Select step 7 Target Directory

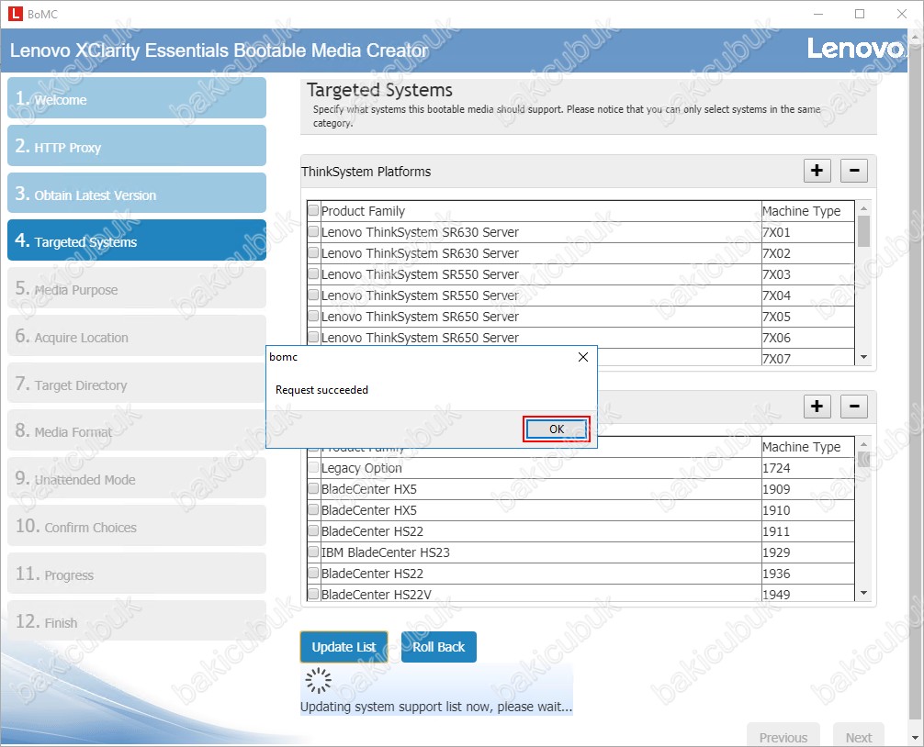[137, 384]
